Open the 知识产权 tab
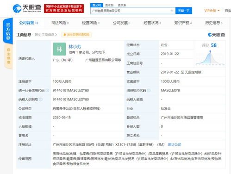Viewport: 231px width, 174px height. (x=183, y=23)
